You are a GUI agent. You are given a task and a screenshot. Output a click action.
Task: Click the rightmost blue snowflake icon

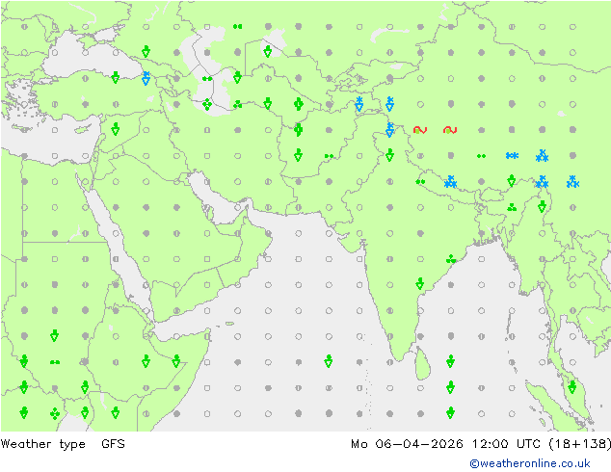point(572,181)
